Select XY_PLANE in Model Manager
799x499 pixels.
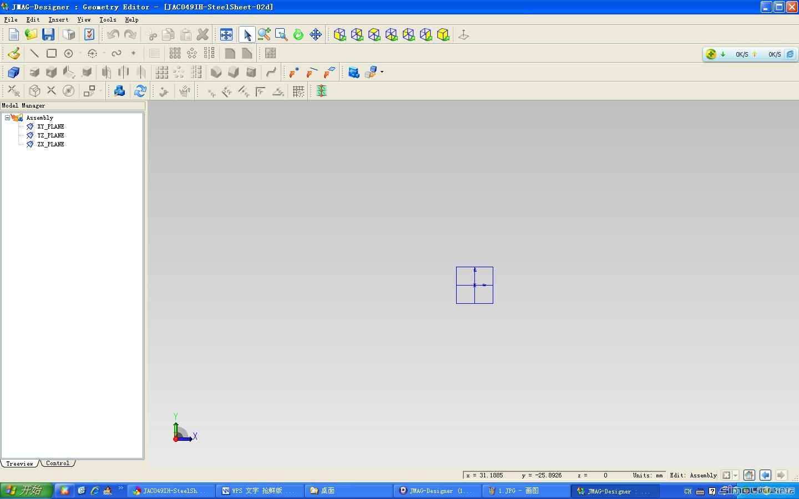click(50, 126)
